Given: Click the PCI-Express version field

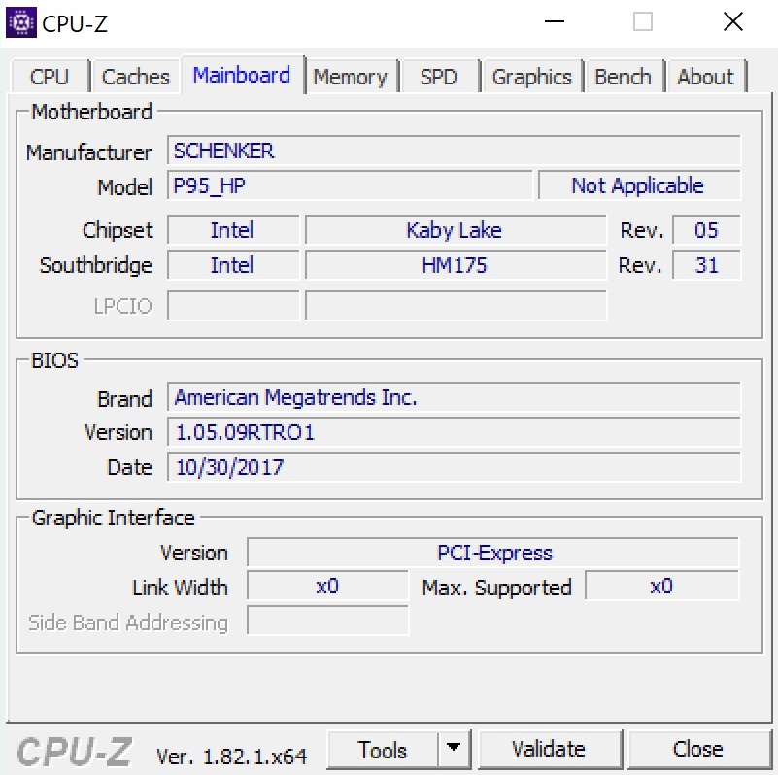Looking at the screenshot, I should (492, 553).
